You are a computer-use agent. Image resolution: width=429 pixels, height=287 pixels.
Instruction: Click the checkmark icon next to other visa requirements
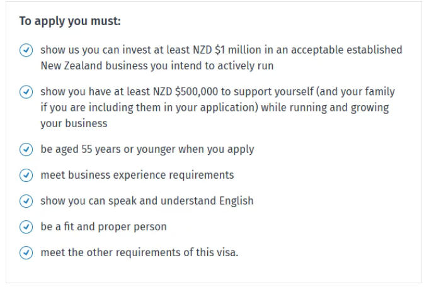tap(26, 253)
